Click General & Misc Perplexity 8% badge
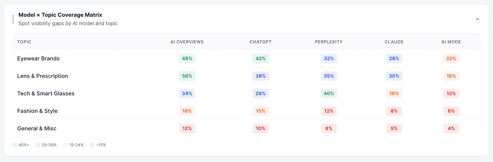This screenshot has height=162, width=493. pos(329,129)
